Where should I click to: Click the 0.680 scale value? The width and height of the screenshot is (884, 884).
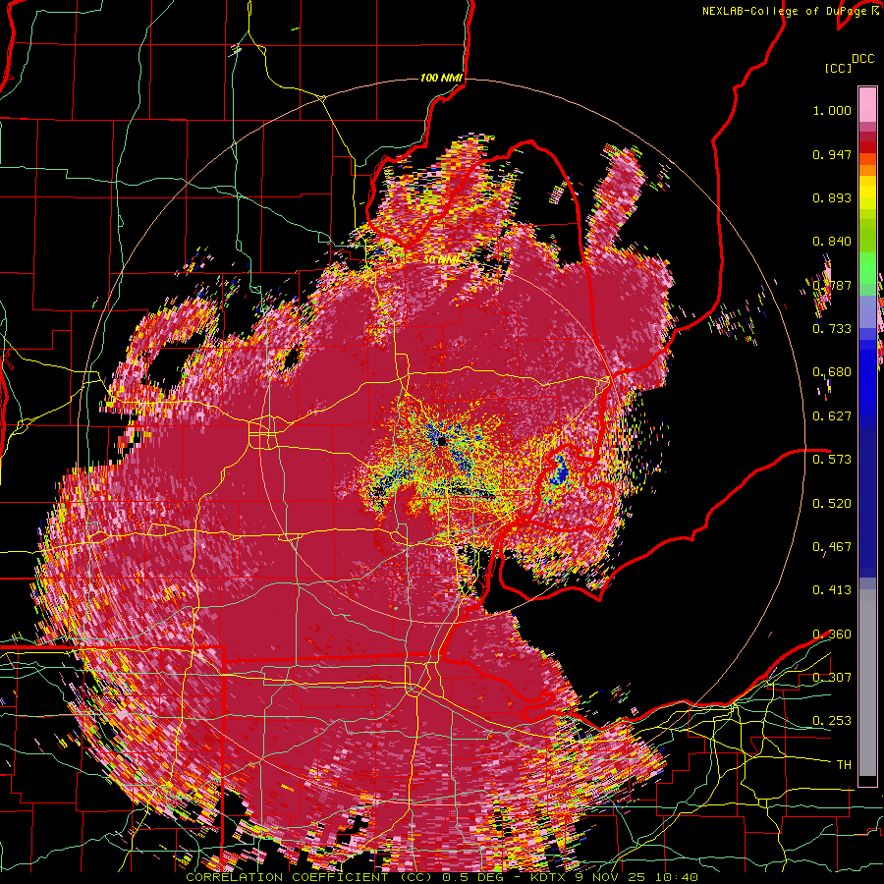[832, 372]
